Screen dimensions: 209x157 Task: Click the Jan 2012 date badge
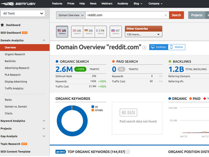tap(61, 152)
